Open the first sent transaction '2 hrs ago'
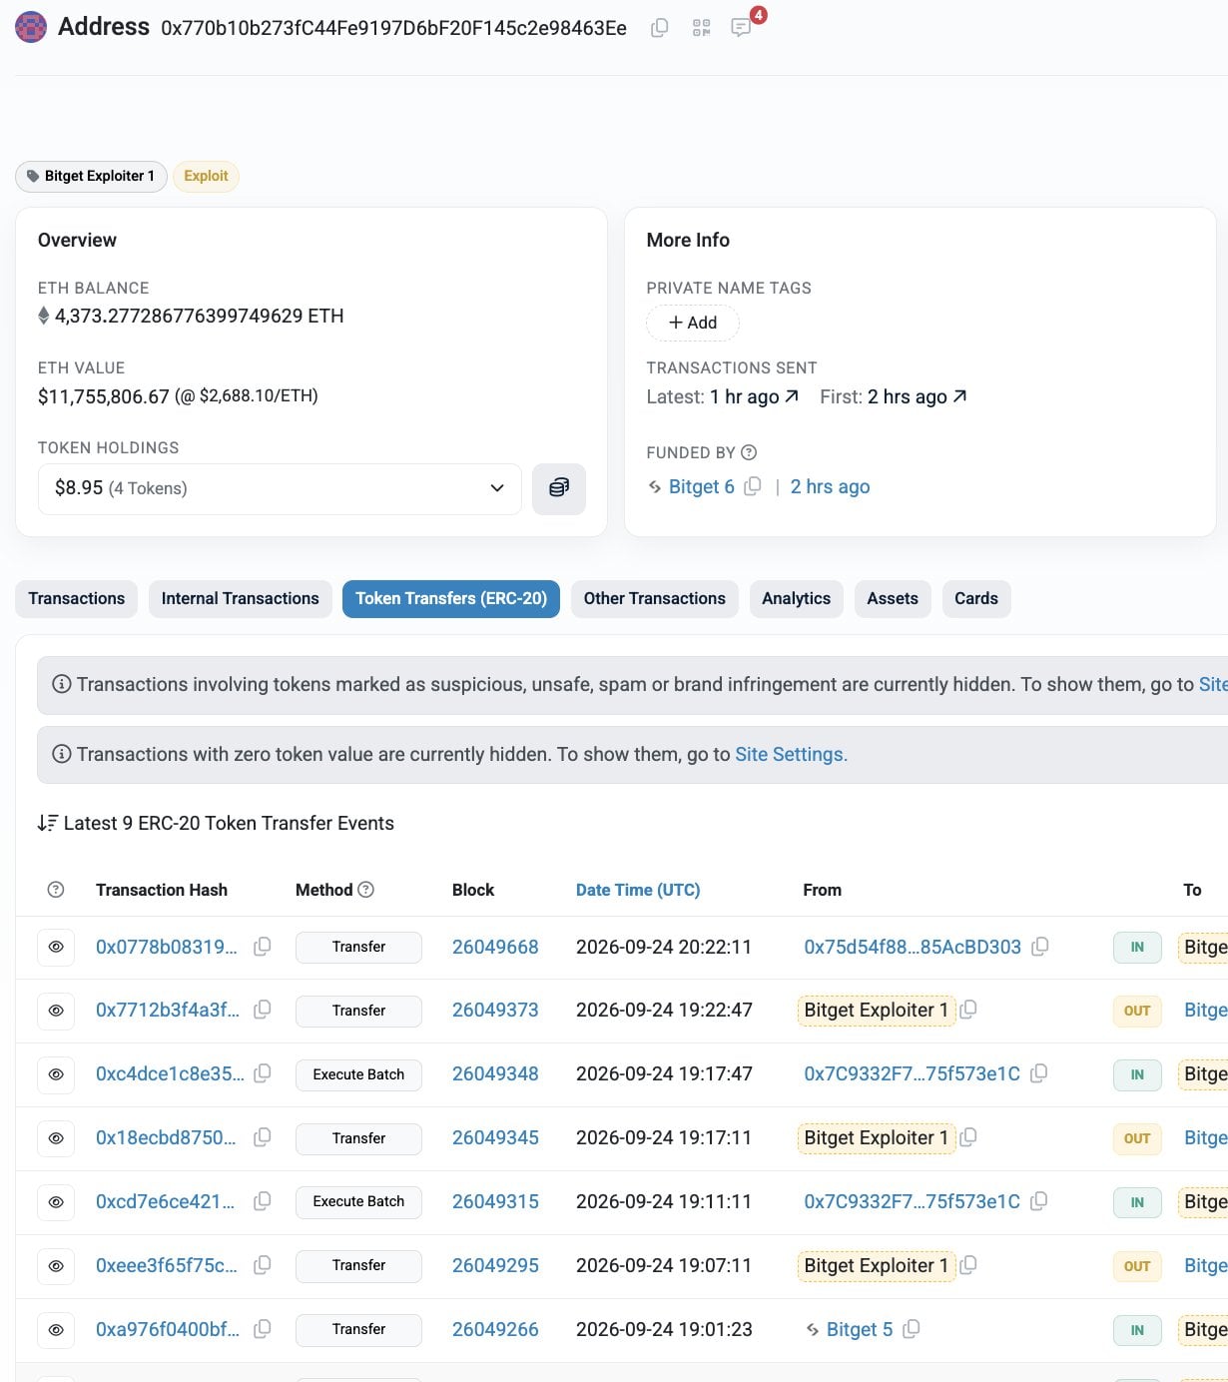Image resolution: width=1228 pixels, height=1382 pixels. (x=918, y=396)
